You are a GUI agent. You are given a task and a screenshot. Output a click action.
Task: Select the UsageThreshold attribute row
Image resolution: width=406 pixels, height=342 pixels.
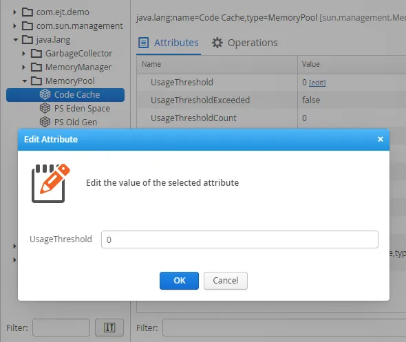tap(271, 83)
